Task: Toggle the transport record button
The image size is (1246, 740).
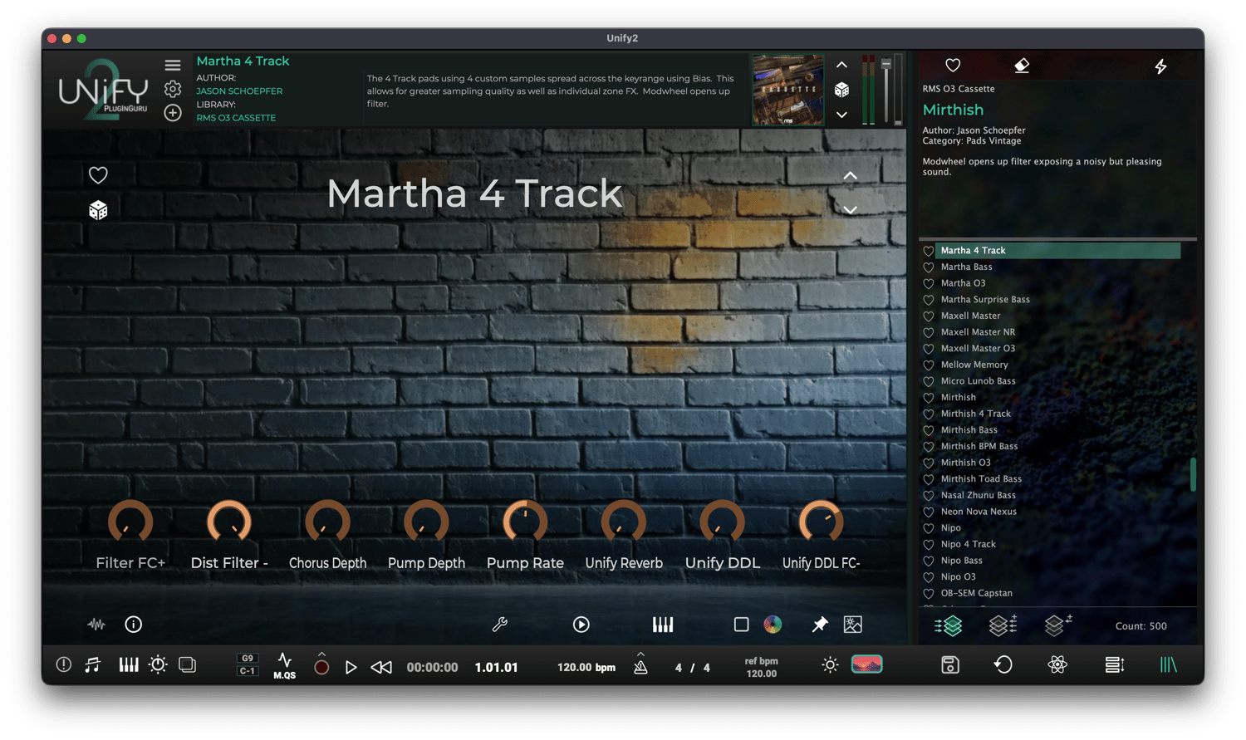Action: click(321, 667)
